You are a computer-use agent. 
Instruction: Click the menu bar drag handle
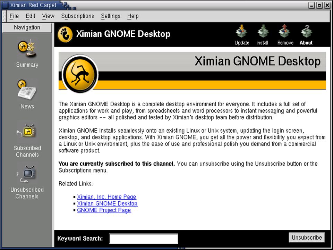point(4,16)
